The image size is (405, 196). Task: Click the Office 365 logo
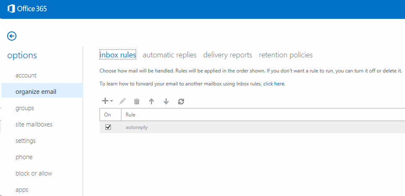click(27, 9)
